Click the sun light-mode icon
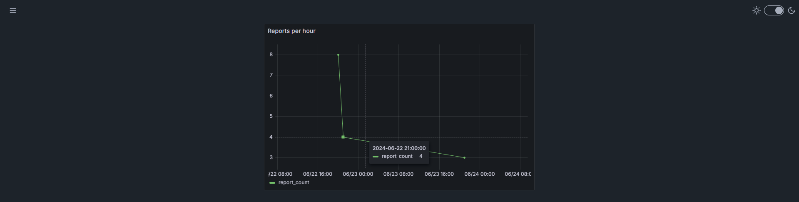799x202 pixels. click(757, 10)
